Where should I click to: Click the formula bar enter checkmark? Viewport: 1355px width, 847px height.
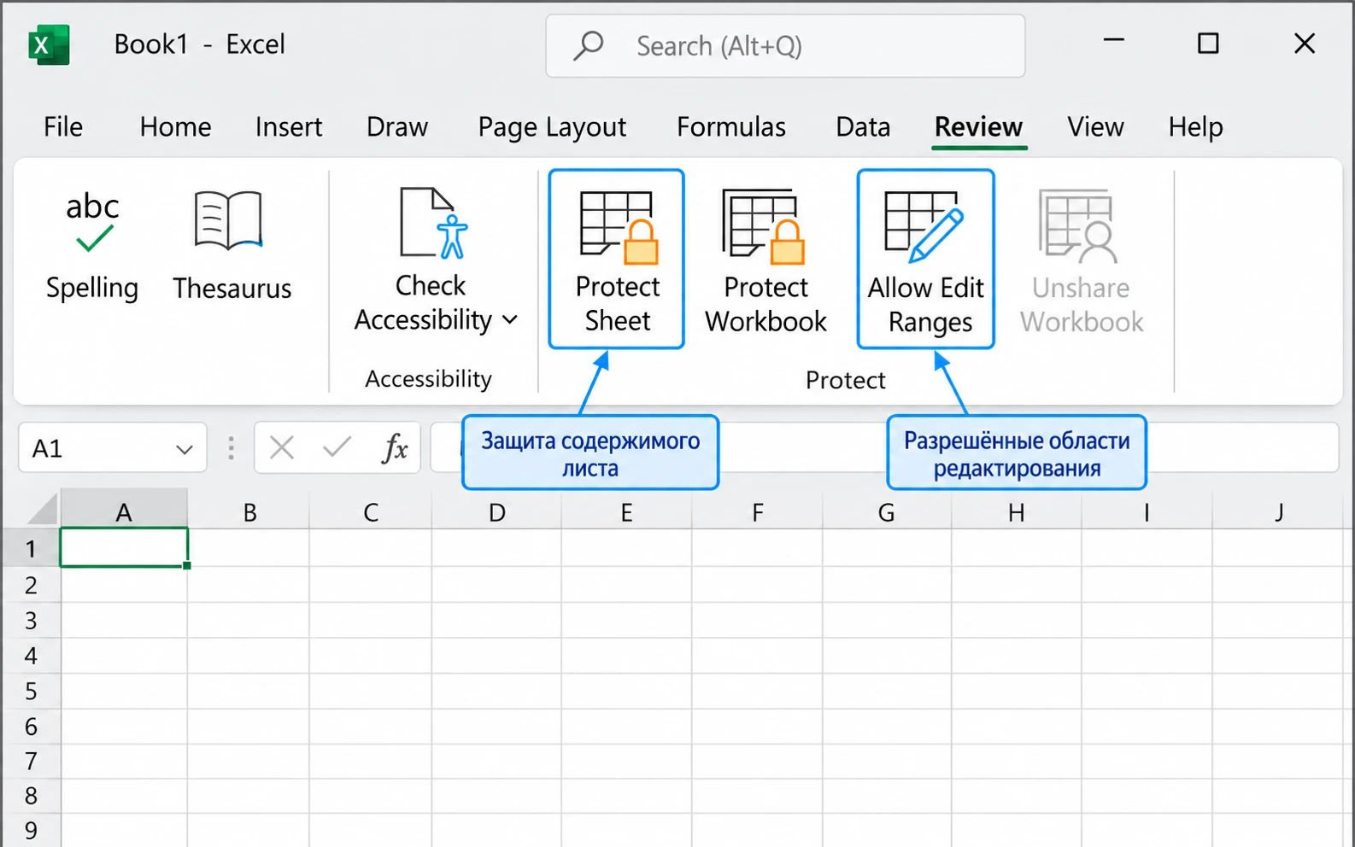(337, 447)
